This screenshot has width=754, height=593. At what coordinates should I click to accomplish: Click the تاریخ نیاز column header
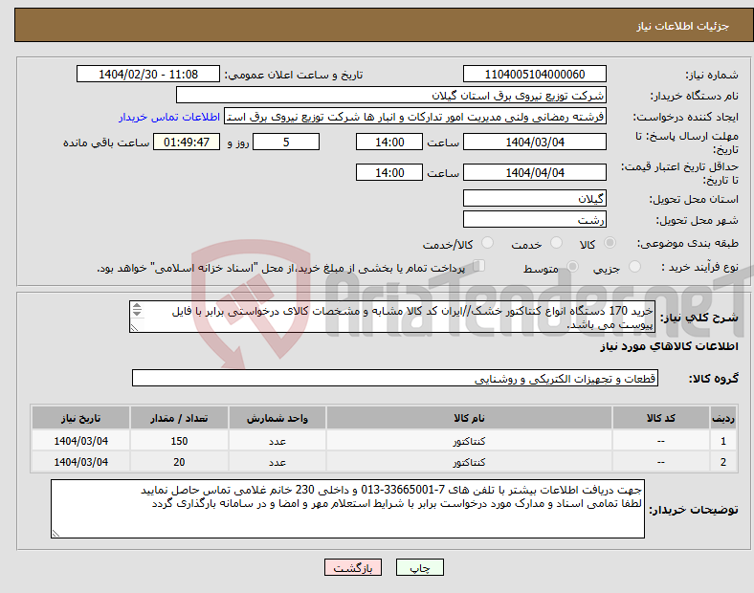click(80, 418)
